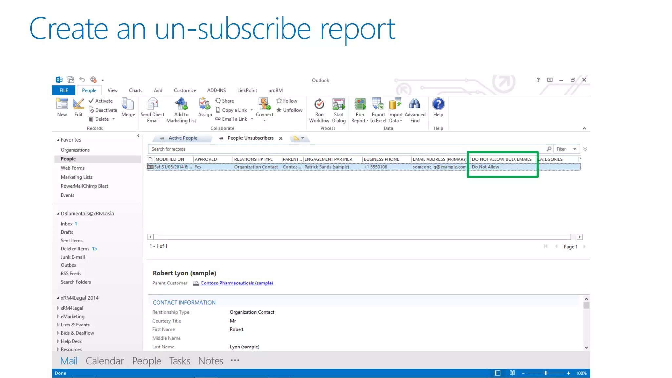This screenshot has width=672, height=378.
Task: Switch to Notes in navigation bar
Action: point(211,361)
